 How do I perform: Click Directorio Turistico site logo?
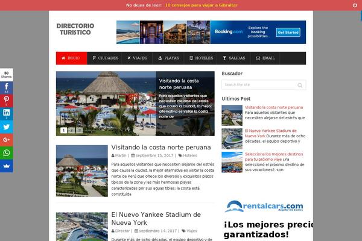click(75, 29)
